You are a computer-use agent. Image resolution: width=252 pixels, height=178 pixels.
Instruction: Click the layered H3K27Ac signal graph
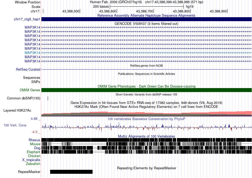click(146, 113)
